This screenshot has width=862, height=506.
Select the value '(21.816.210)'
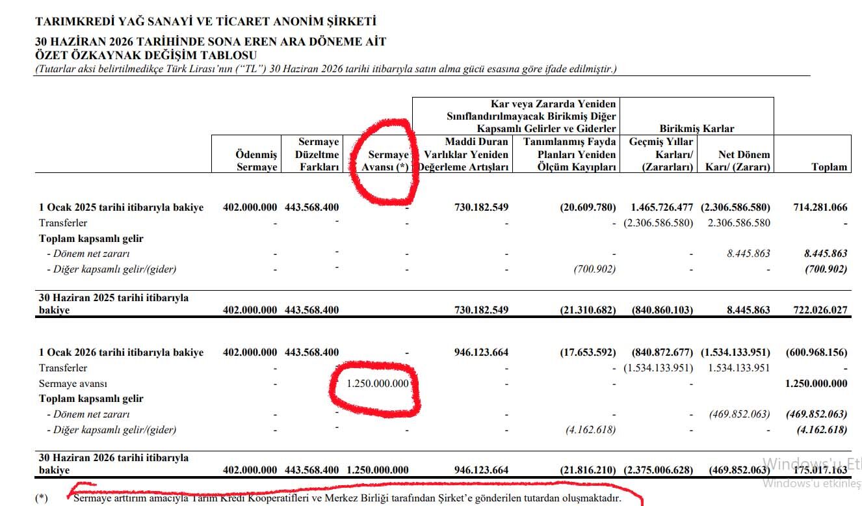(x=588, y=470)
